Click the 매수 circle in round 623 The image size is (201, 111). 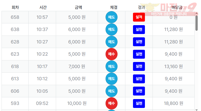click(111, 54)
